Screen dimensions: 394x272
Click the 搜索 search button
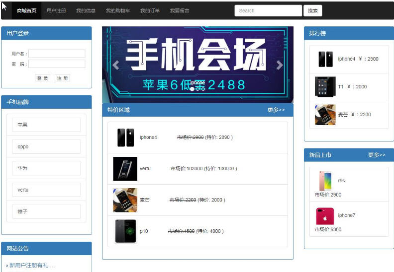coord(312,10)
